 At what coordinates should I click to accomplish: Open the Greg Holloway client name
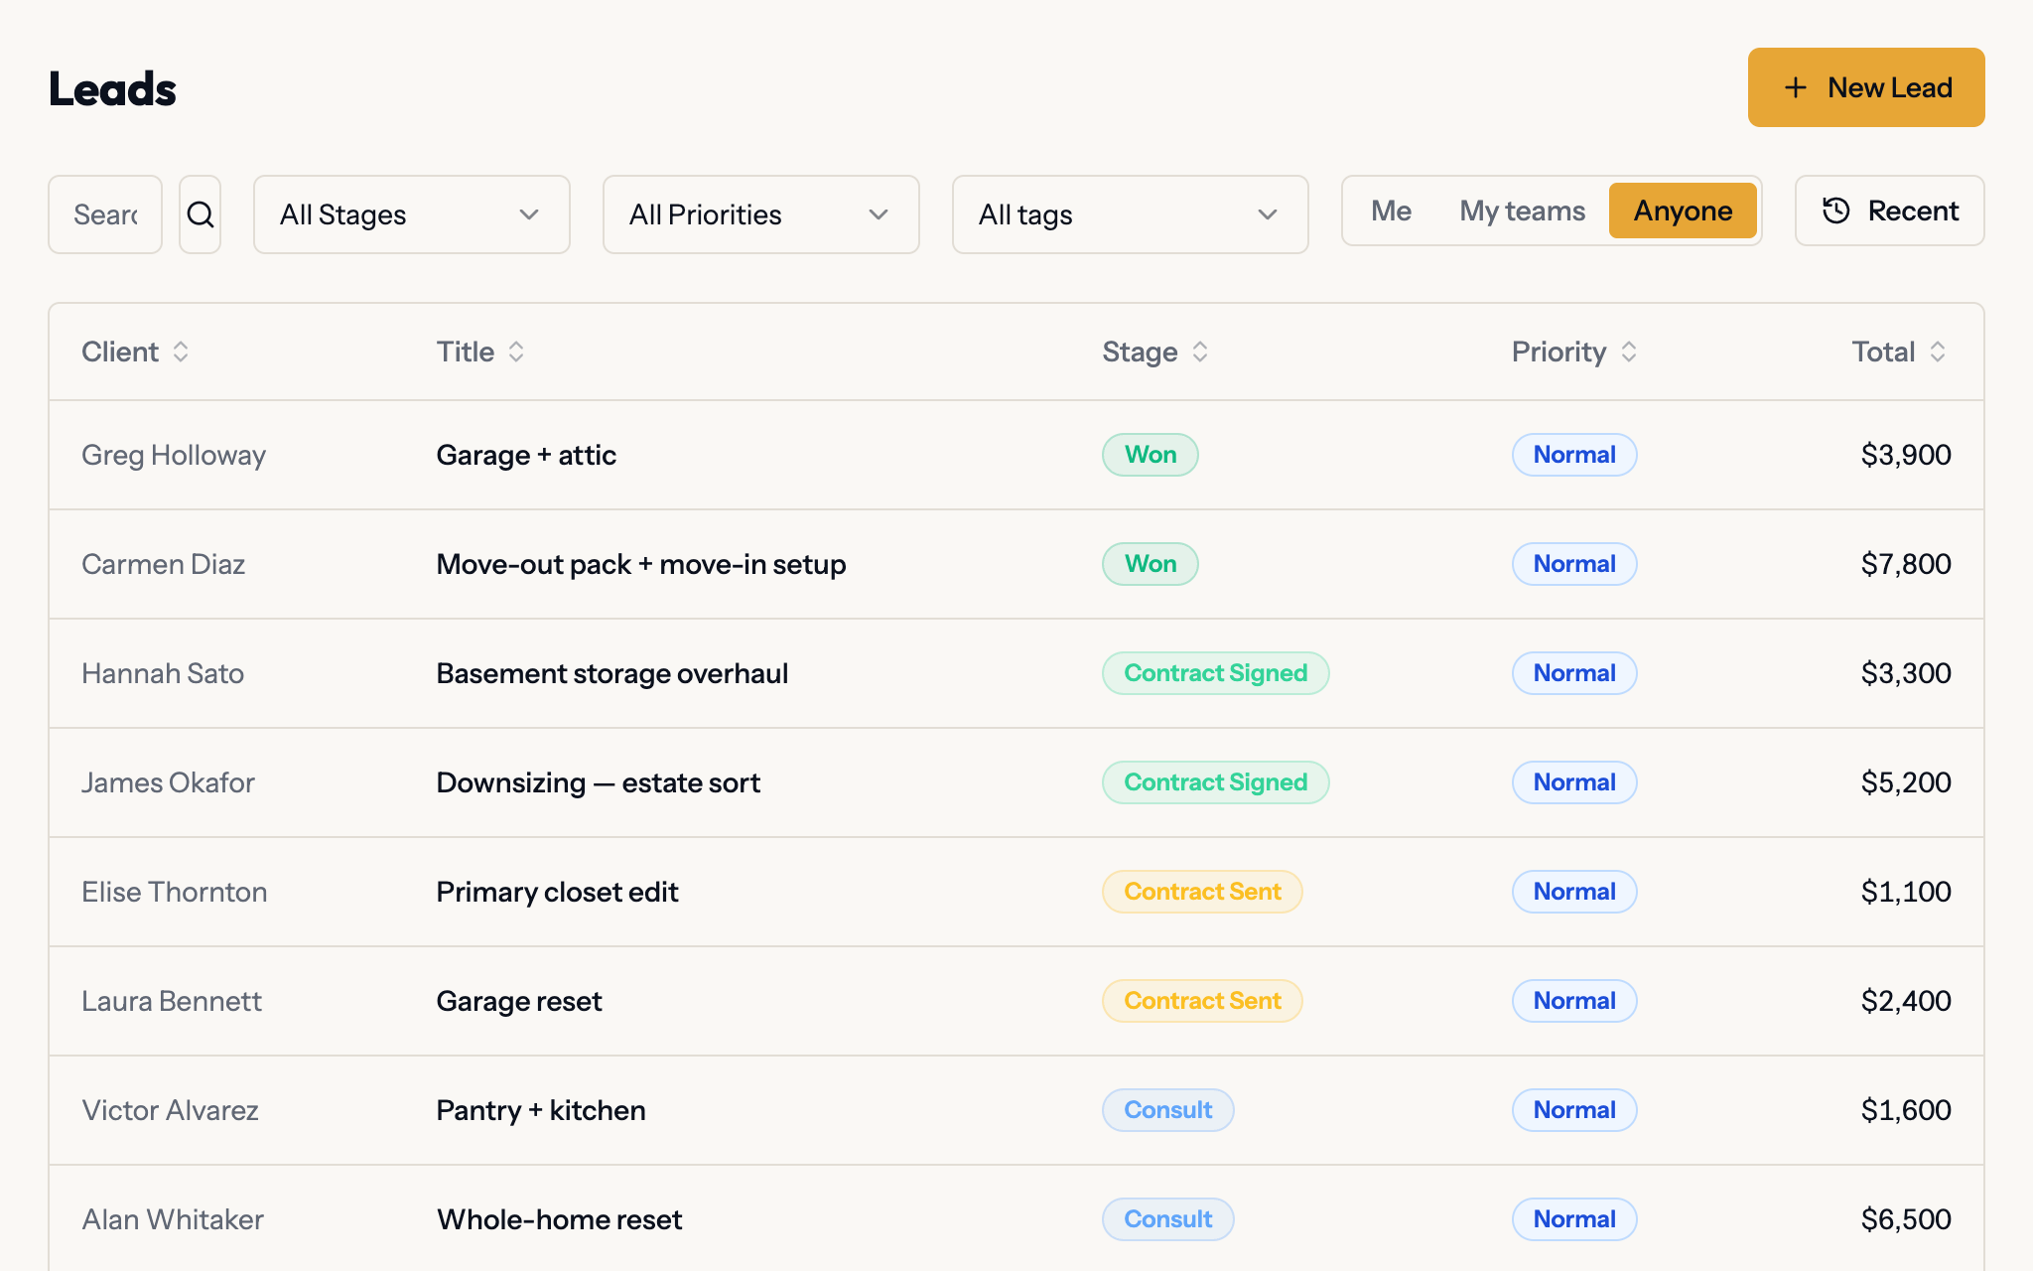(x=174, y=455)
